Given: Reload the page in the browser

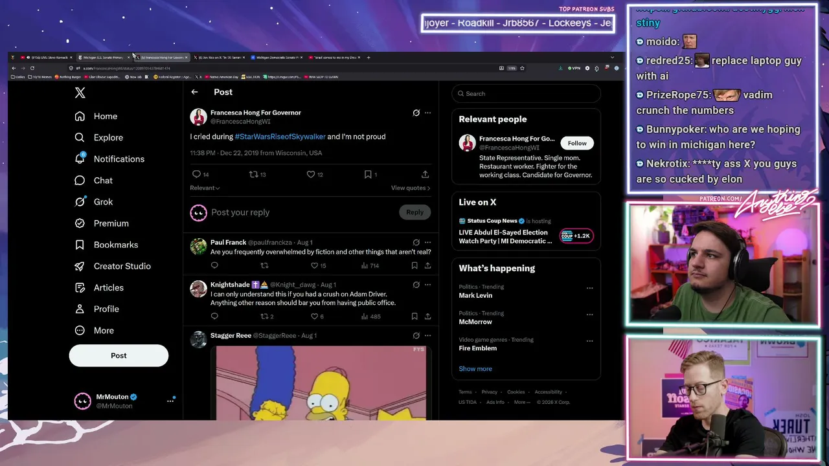Looking at the screenshot, I should coord(32,68).
